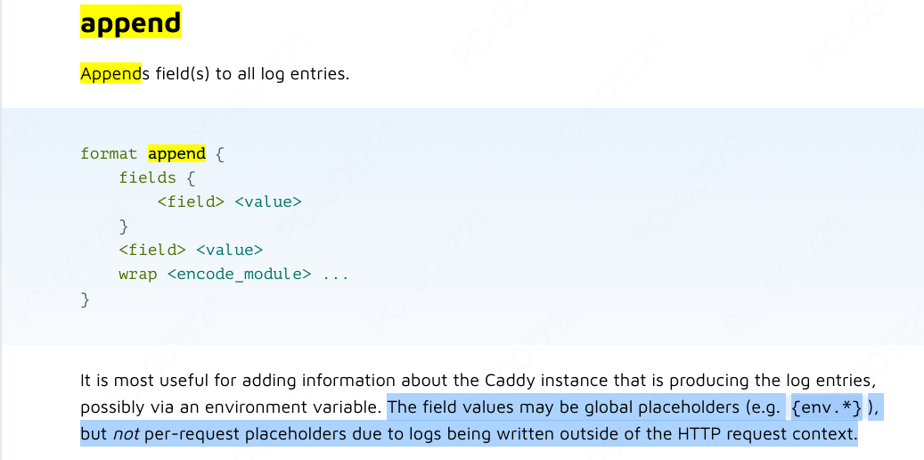Click the italic word "not"
The height and width of the screenshot is (460, 924).
pyautogui.click(x=122, y=435)
